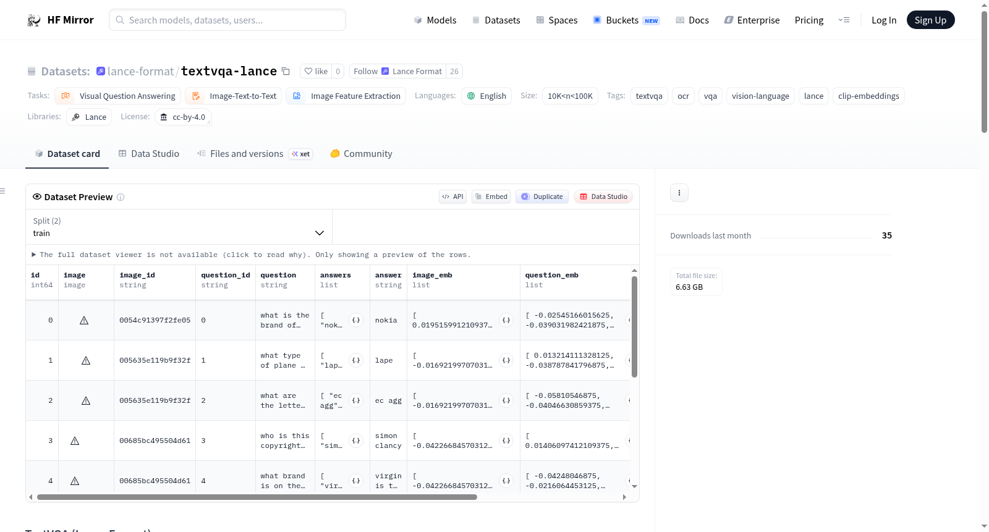Expand answers JSON for simon clancy row
The width and height of the screenshot is (989, 532).
click(356, 441)
